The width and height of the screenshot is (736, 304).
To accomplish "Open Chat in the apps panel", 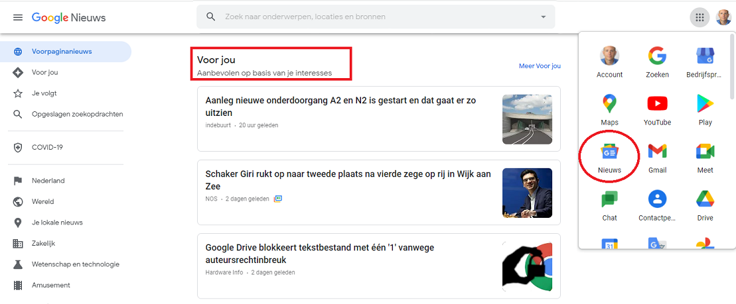I will 609,205.
